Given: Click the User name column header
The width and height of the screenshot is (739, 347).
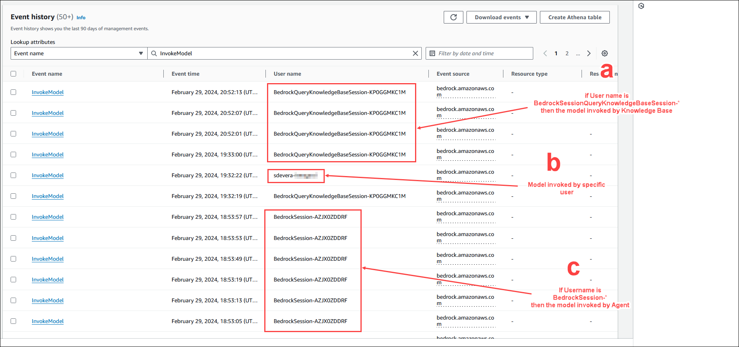Looking at the screenshot, I should pyautogui.click(x=287, y=74).
